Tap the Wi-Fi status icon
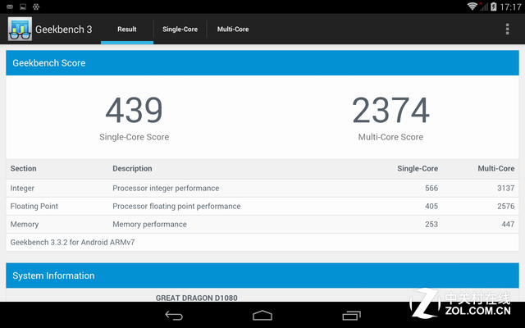525x328 pixels. click(x=472, y=7)
